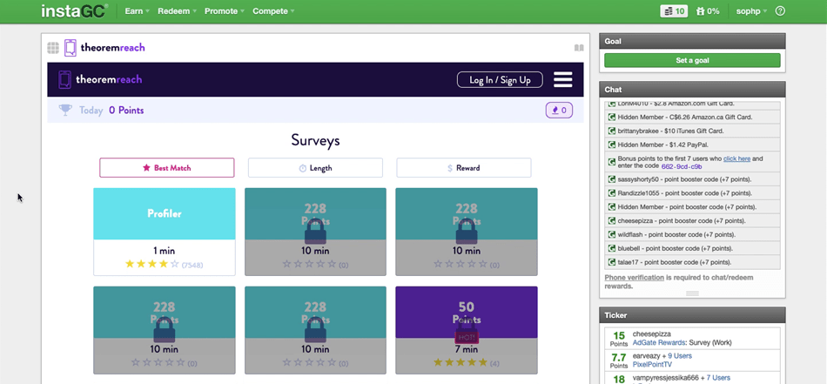Click the chat resize handle below the notice
This screenshot has height=384, width=827.
click(693, 293)
